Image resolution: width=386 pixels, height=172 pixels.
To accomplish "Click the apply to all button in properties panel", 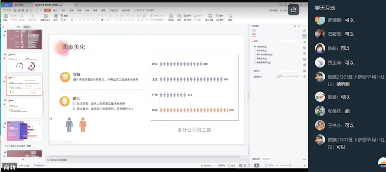I will 256,159.
